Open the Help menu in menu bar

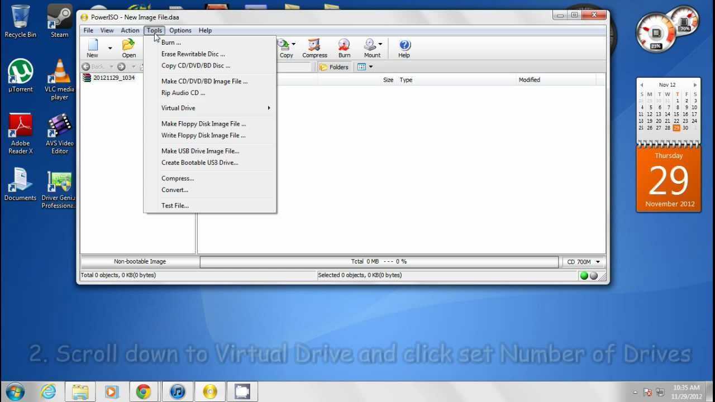click(205, 31)
